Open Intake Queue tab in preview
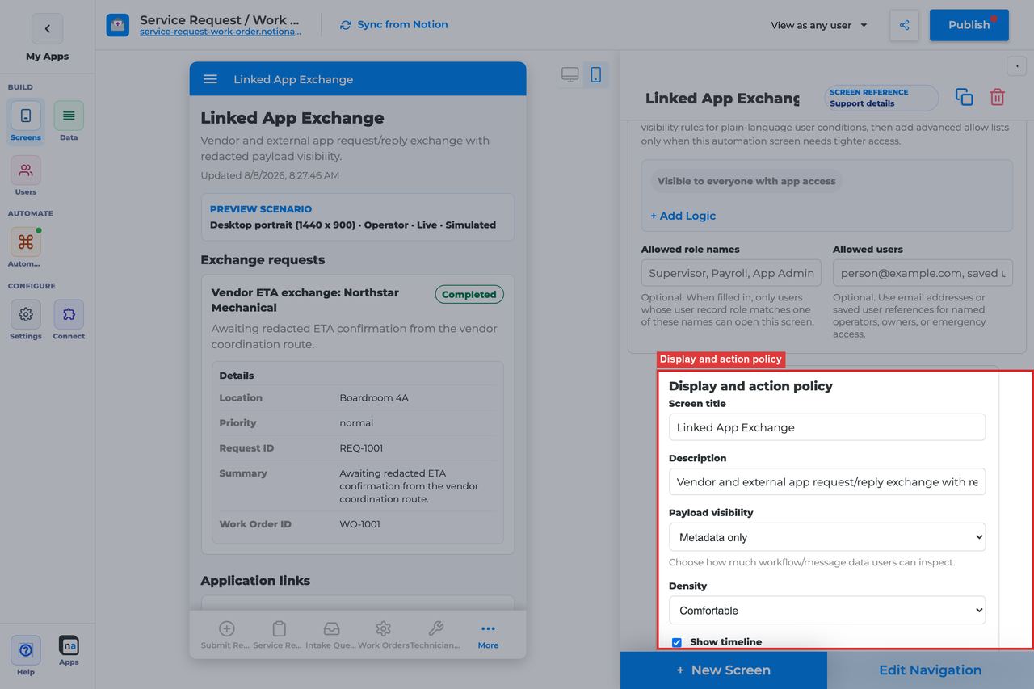This screenshot has width=1034, height=689. (331, 635)
